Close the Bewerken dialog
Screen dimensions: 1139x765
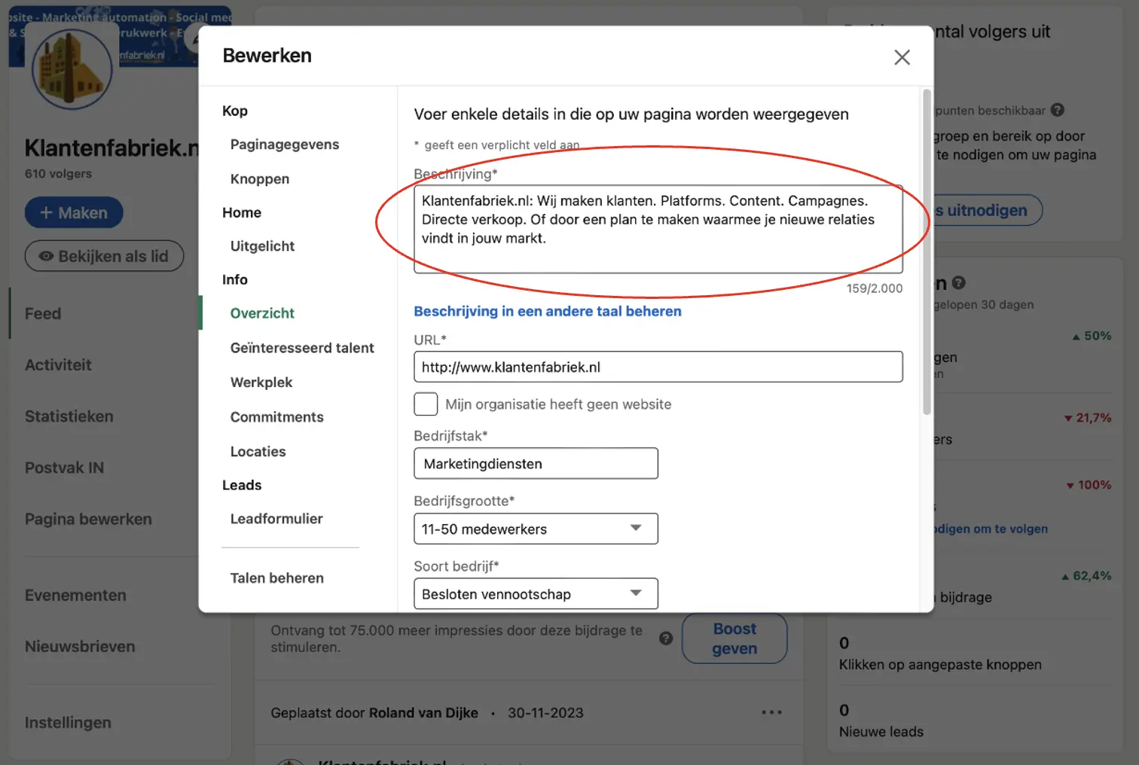tap(902, 57)
